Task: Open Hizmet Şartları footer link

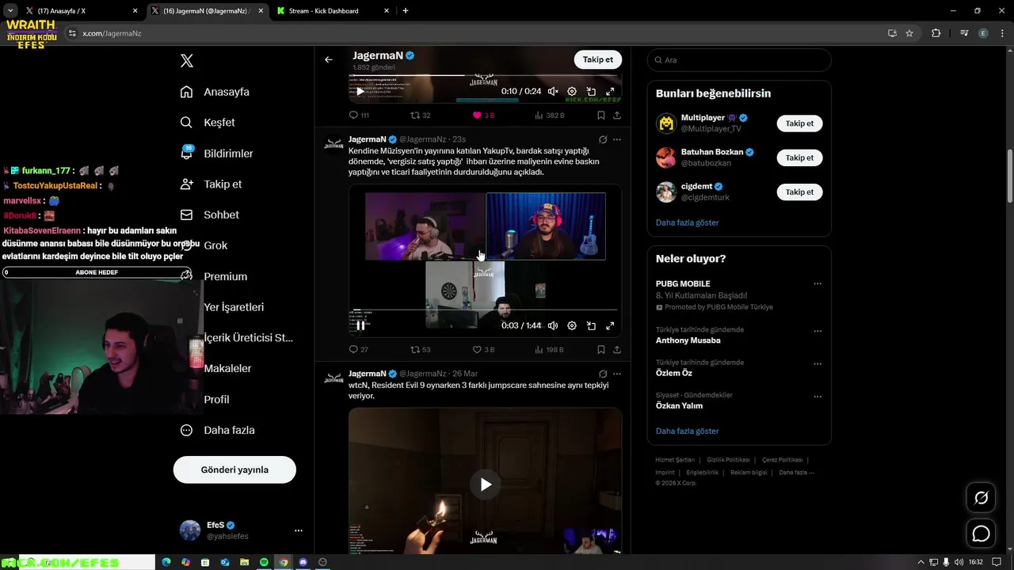Action: (x=675, y=460)
